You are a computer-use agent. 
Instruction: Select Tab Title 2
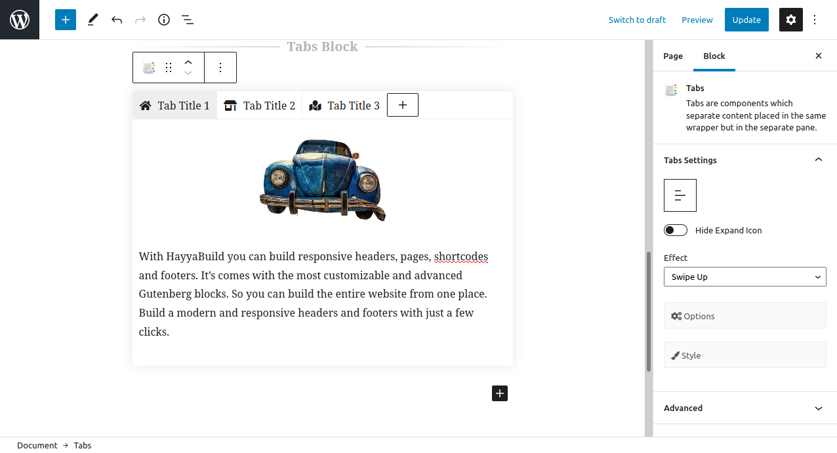260,106
